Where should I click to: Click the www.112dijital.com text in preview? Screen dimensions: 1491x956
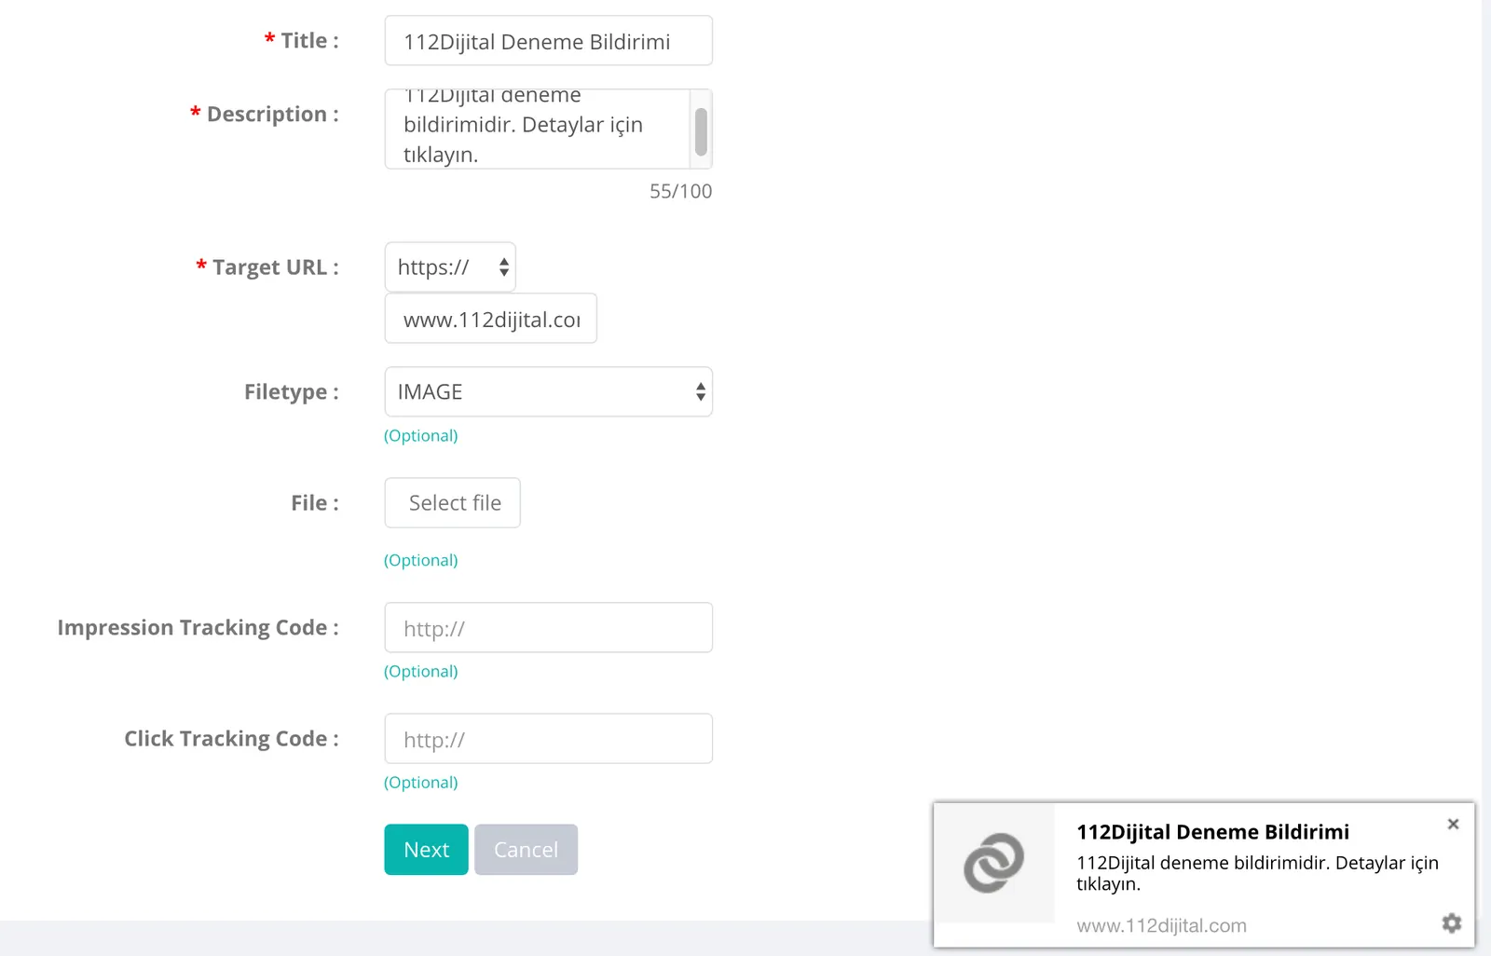tap(1161, 926)
